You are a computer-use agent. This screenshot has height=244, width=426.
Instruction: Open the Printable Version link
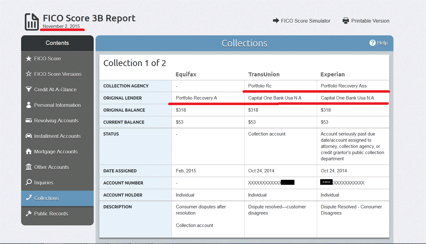tap(370, 21)
